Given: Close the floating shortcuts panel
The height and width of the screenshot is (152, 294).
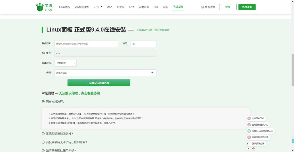Looking at the screenshot, I should (x=248, y=149).
